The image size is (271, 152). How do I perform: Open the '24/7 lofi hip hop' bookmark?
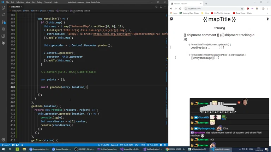[221, 13]
